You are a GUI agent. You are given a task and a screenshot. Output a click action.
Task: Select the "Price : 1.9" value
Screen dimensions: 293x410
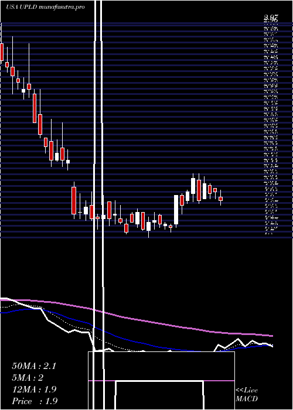coord(35,401)
